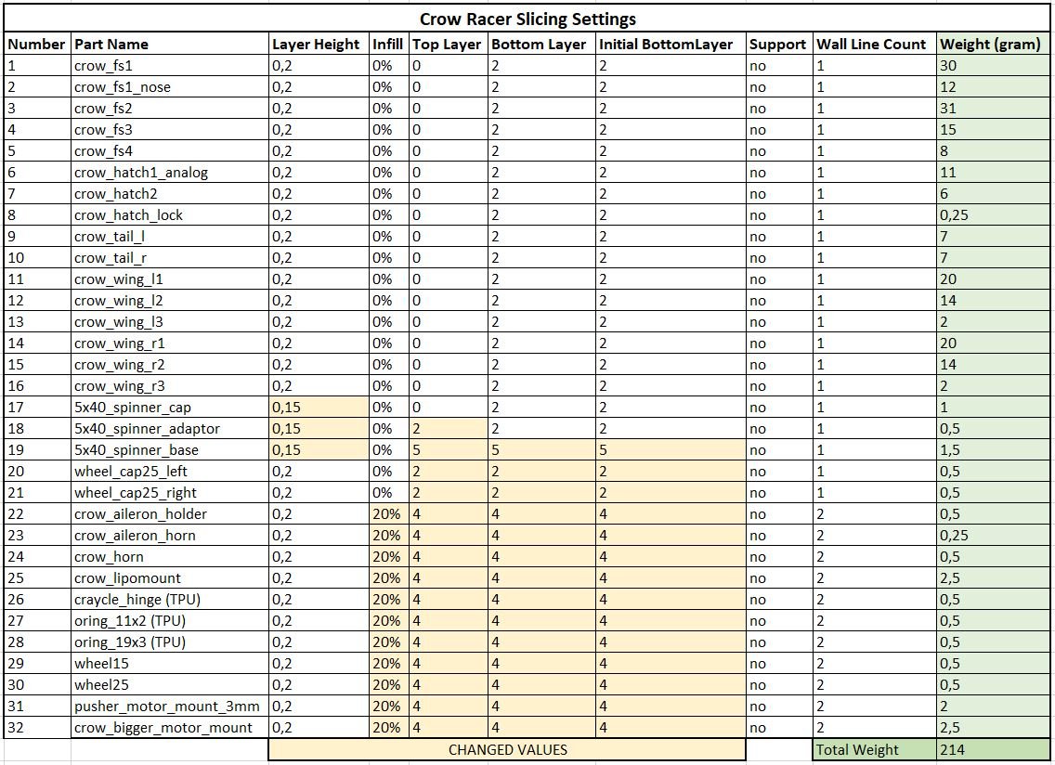Select the Crow Racer Slicing Settings title cell
The width and height of the screenshot is (1055, 765).
(x=527, y=19)
